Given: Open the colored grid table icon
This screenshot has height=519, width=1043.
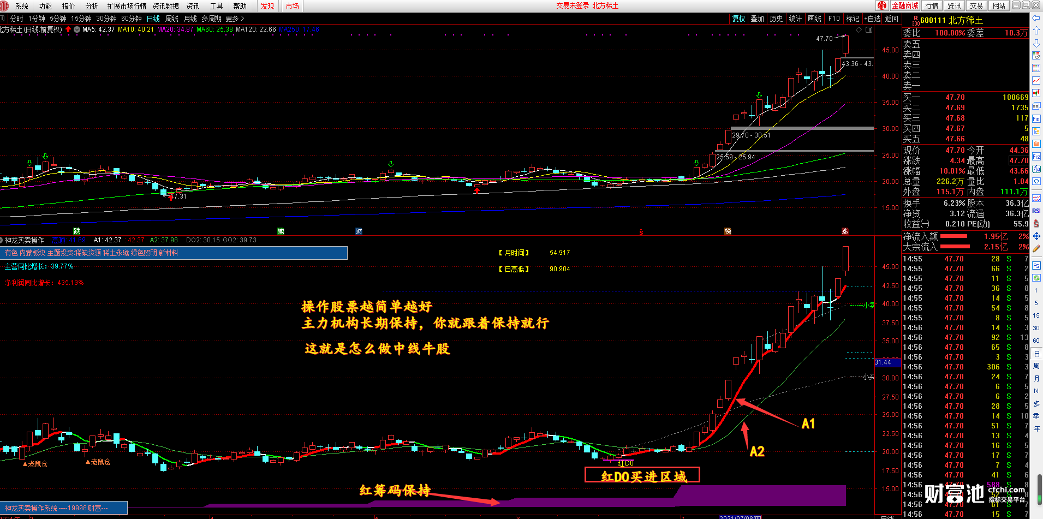Looking at the screenshot, I should [x=1036, y=68].
